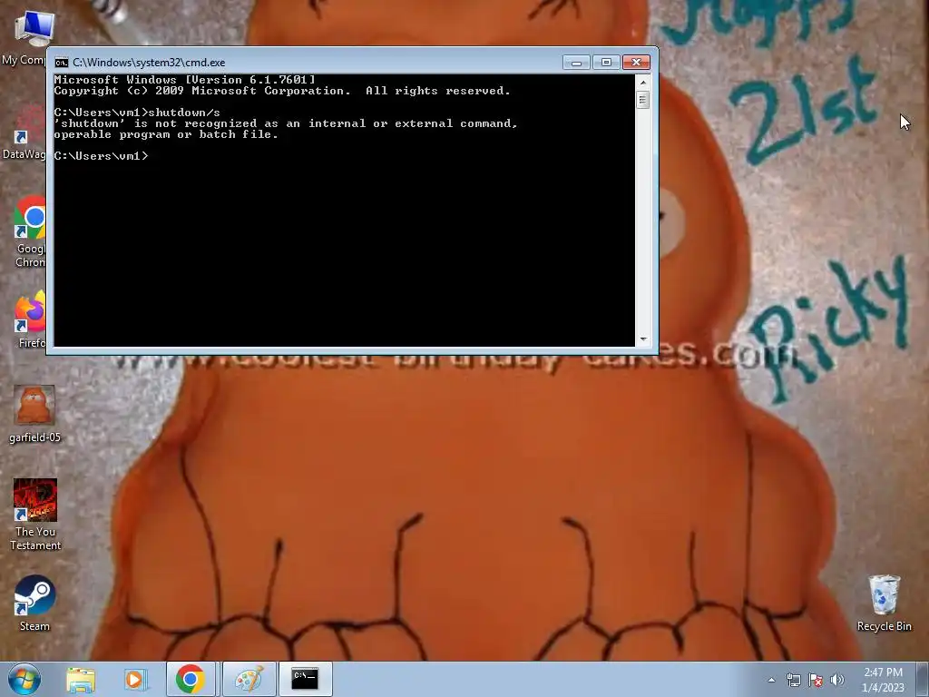
Task: Click the cmd.exe window title bar text
Action: click(149, 63)
